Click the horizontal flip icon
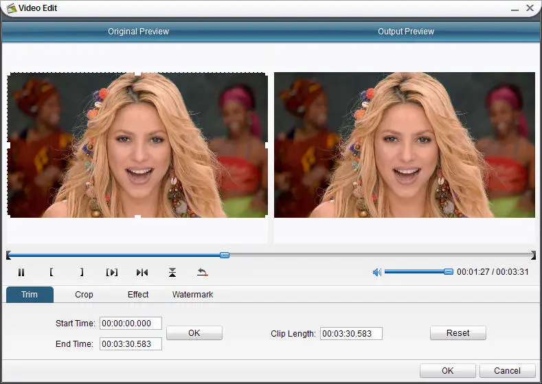Viewport: 542px width, 384px height. point(142,272)
